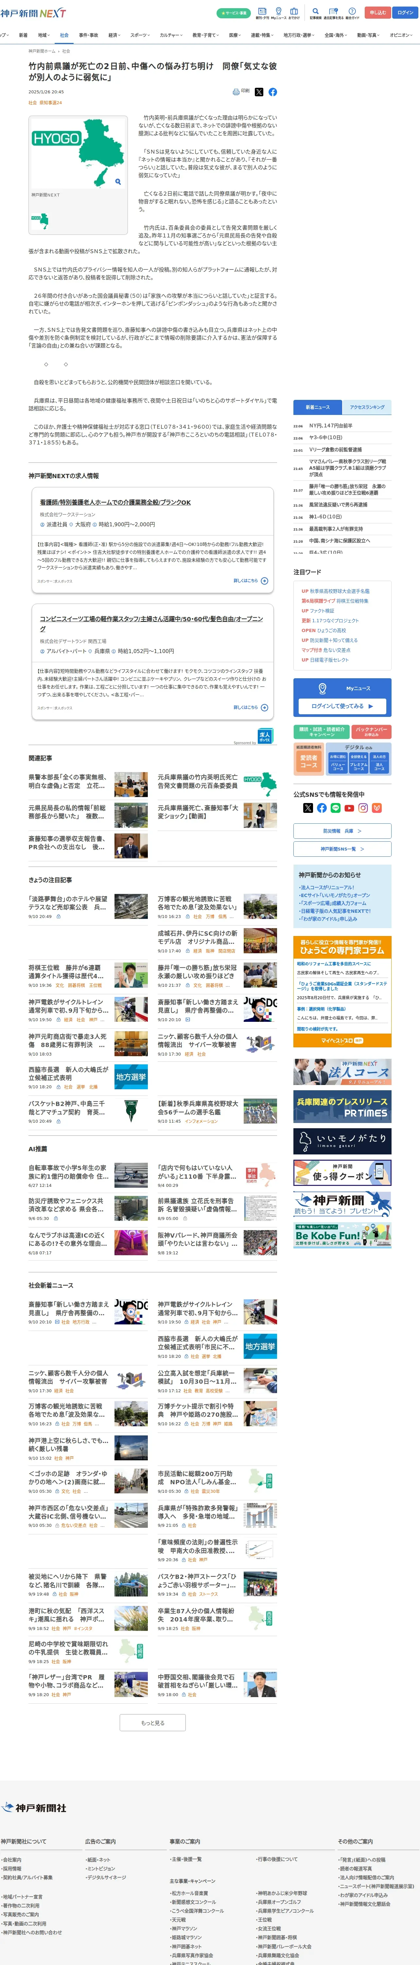Open 神戸新聞ホーム breadcrumb link
420x1965 pixels.
tap(42, 51)
